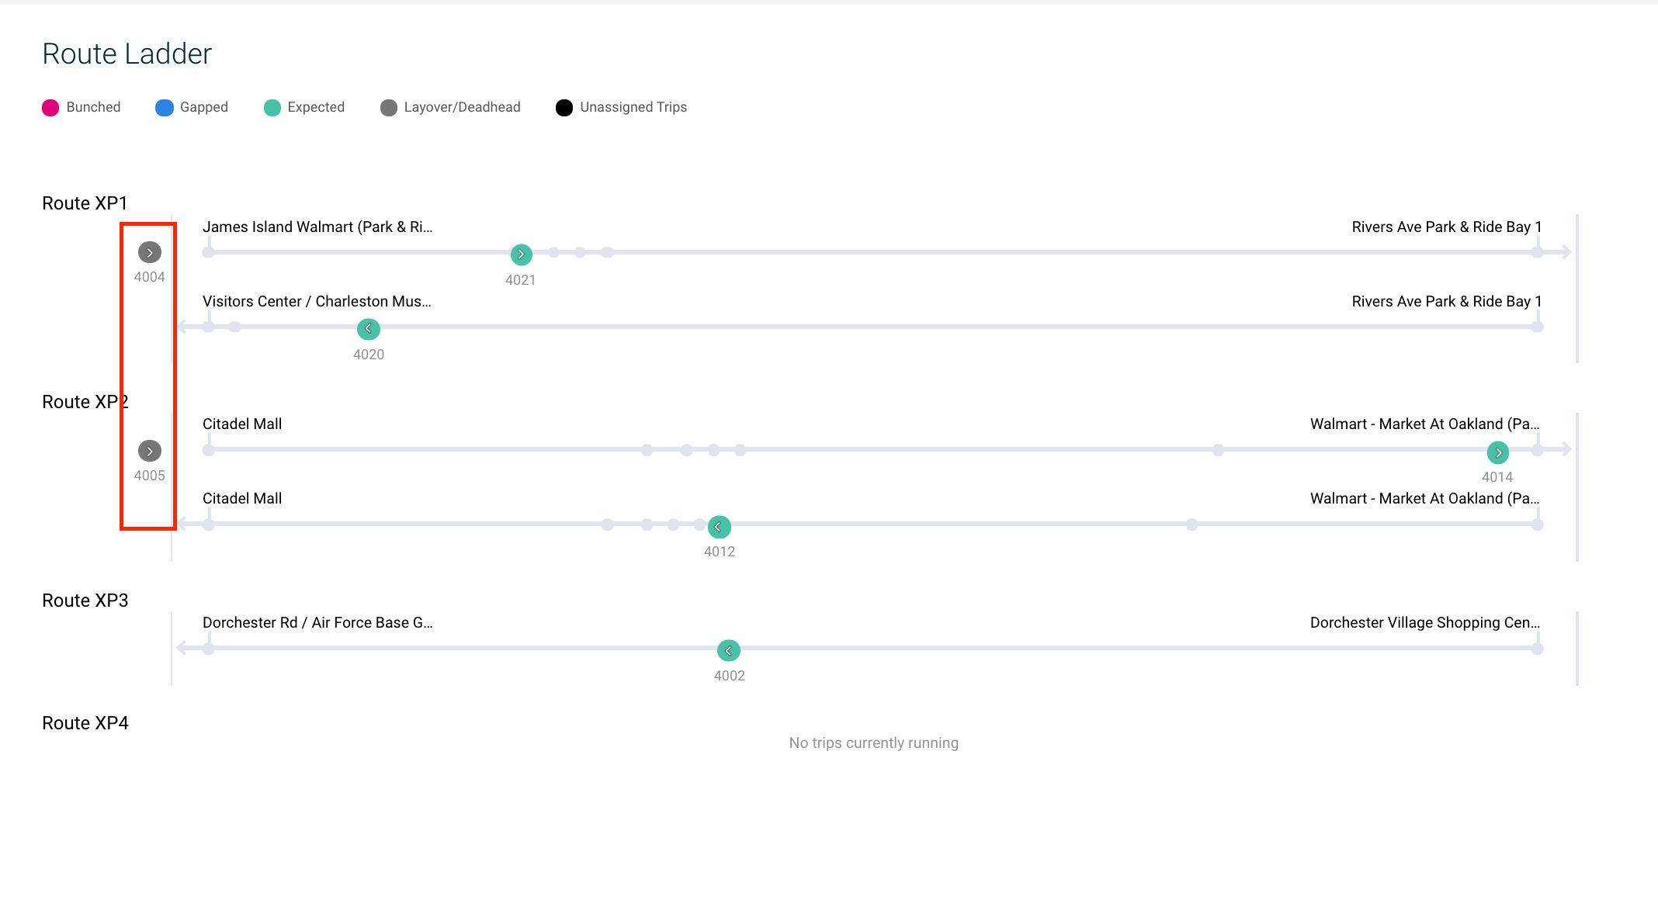Toggle the Unassigned Trips legend item

pos(633,107)
